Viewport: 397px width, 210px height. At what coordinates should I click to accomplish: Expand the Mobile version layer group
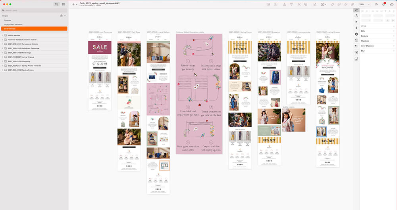point(3,35)
